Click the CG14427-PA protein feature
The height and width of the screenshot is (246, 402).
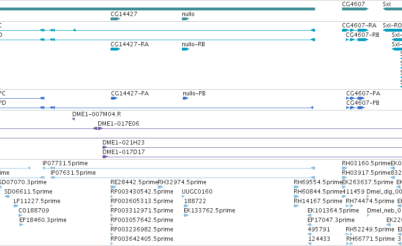[114, 98]
